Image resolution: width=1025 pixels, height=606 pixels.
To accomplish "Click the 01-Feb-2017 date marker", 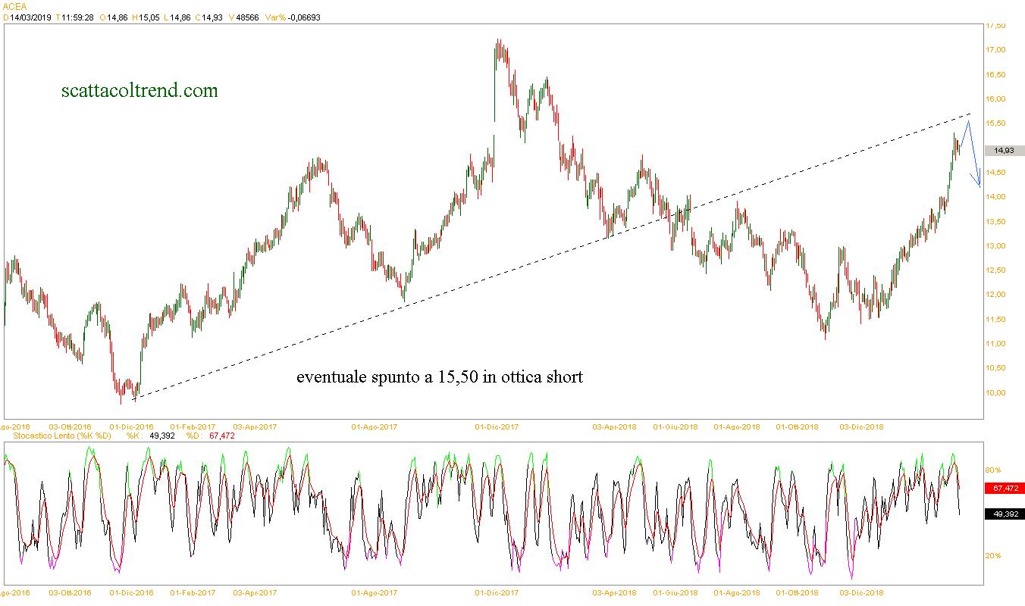I will coord(193,426).
